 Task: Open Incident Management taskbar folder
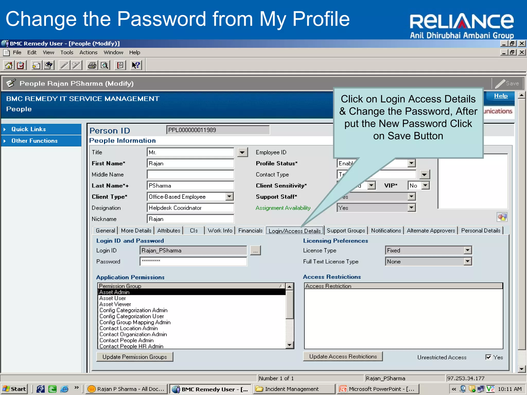[294, 389]
